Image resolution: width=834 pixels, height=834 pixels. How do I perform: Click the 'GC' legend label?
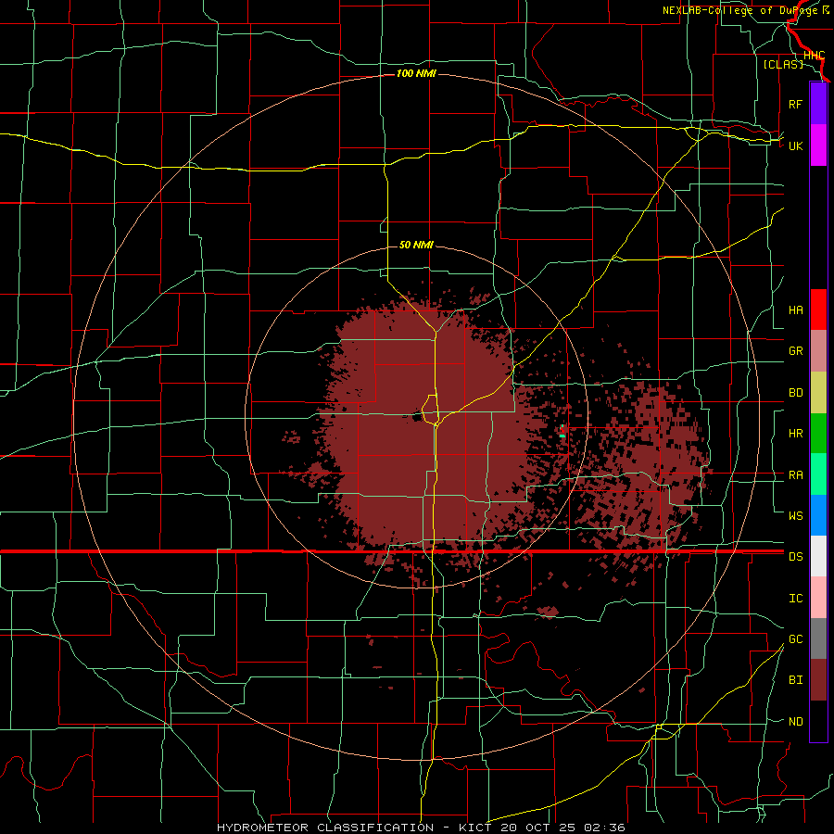click(x=795, y=639)
